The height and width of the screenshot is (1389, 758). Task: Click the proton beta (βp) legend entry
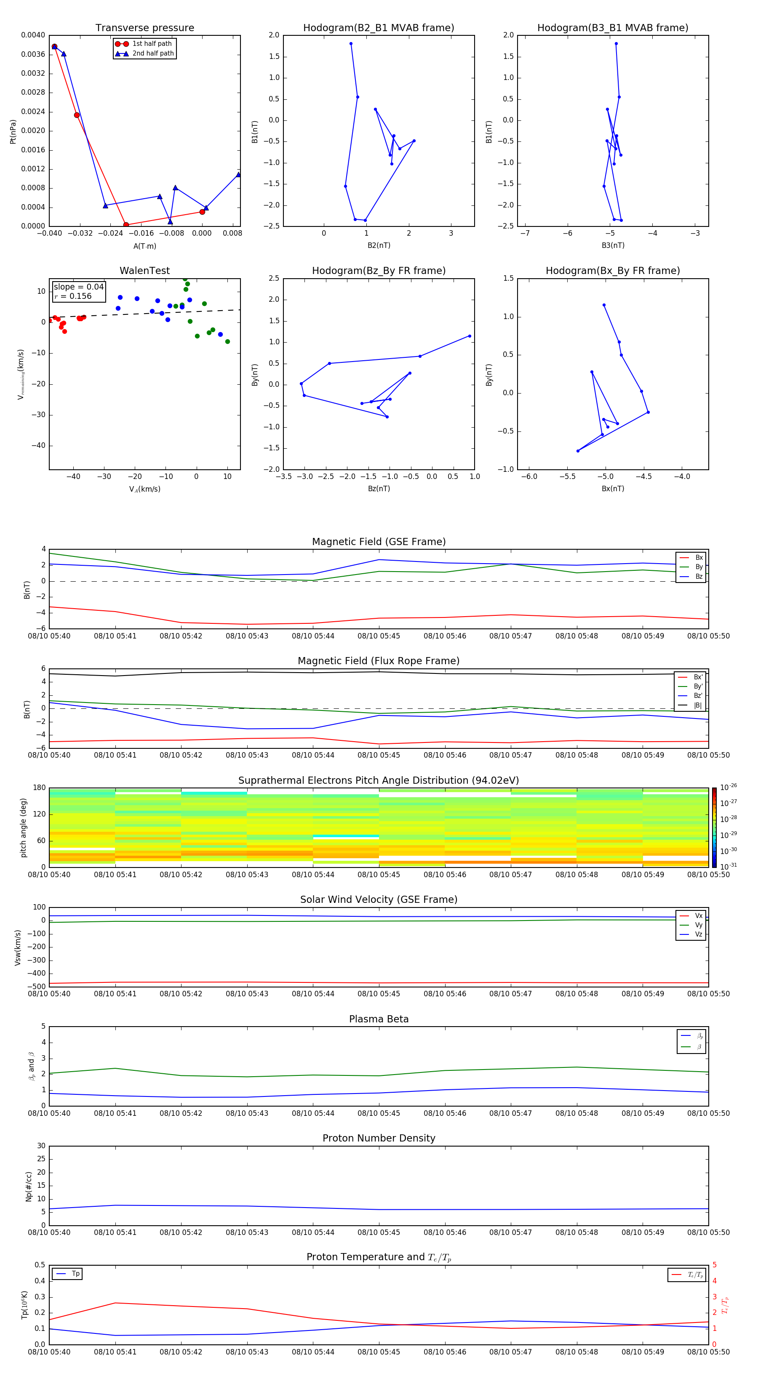pos(691,1036)
